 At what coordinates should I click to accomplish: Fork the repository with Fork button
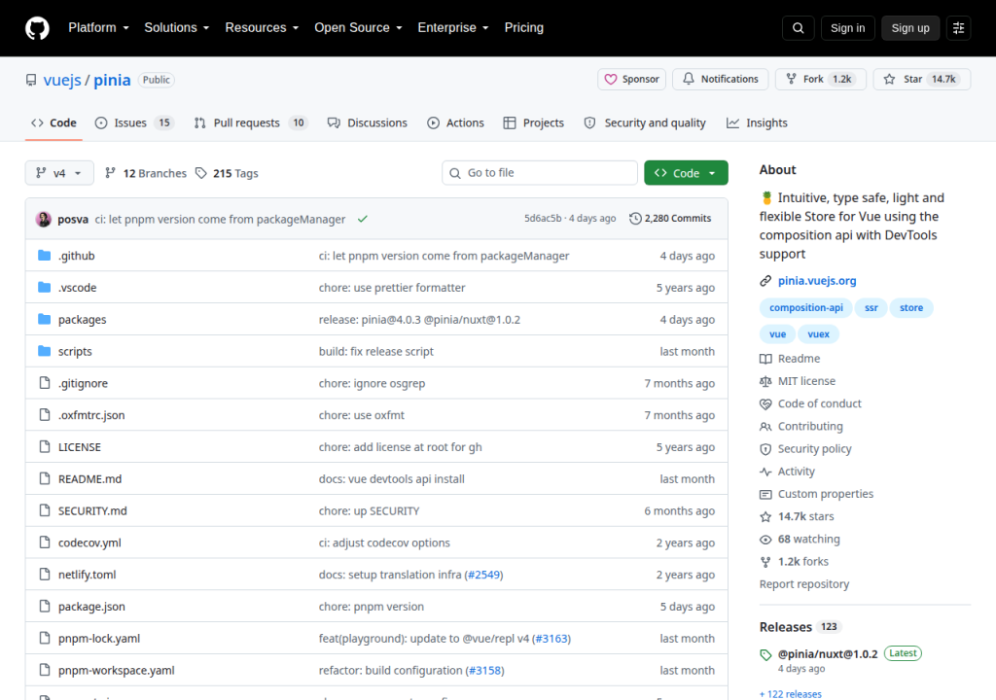[820, 80]
